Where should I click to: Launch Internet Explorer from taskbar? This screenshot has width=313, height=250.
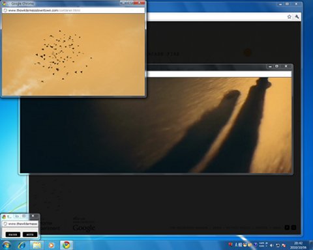(x=22, y=245)
